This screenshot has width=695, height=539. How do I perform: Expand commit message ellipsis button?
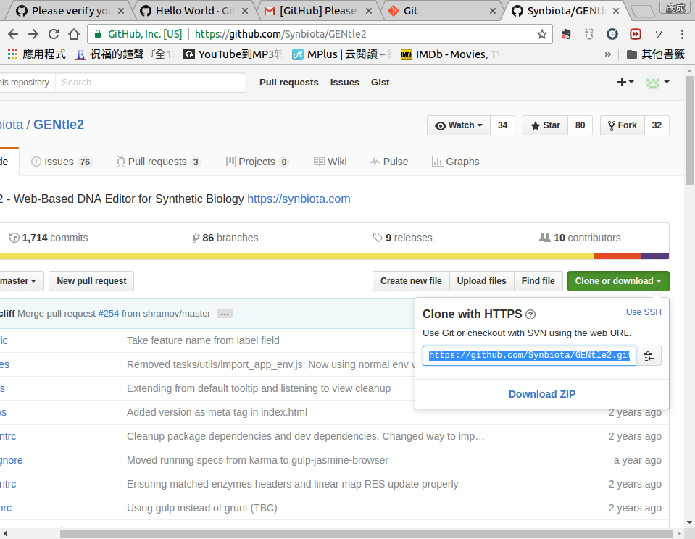coord(225,314)
